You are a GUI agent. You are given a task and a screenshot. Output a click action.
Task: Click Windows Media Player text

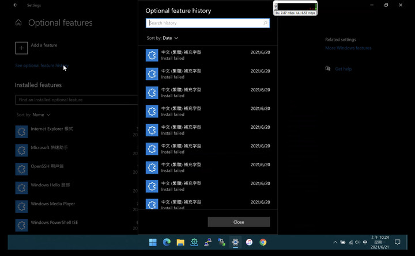[x=52, y=204]
